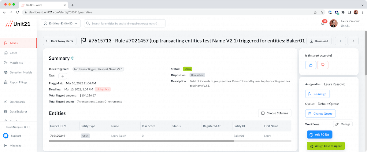Open a new browser tab
Image resolution: width=367 pixels, height=152 pixels.
point(72,5)
